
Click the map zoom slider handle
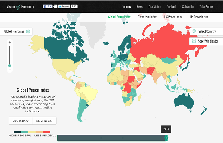10,65
